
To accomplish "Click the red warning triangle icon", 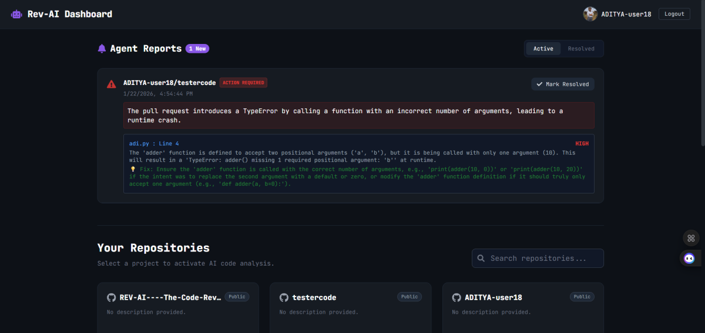I will pos(111,84).
